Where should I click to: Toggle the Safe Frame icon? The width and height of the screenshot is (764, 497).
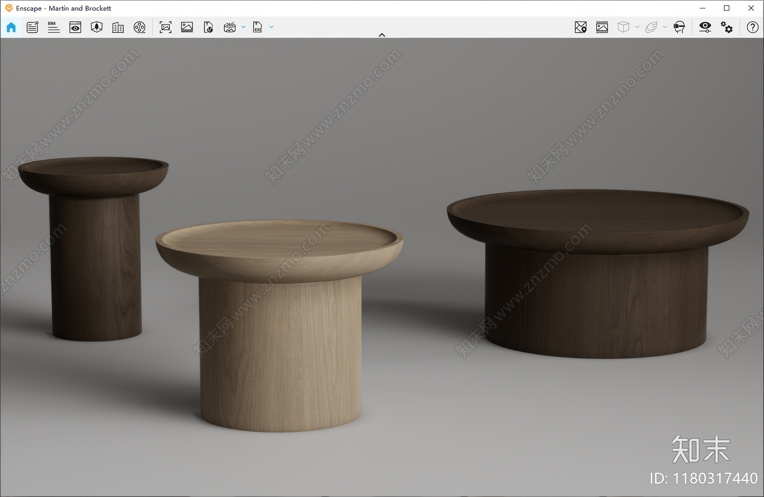click(x=602, y=27)
